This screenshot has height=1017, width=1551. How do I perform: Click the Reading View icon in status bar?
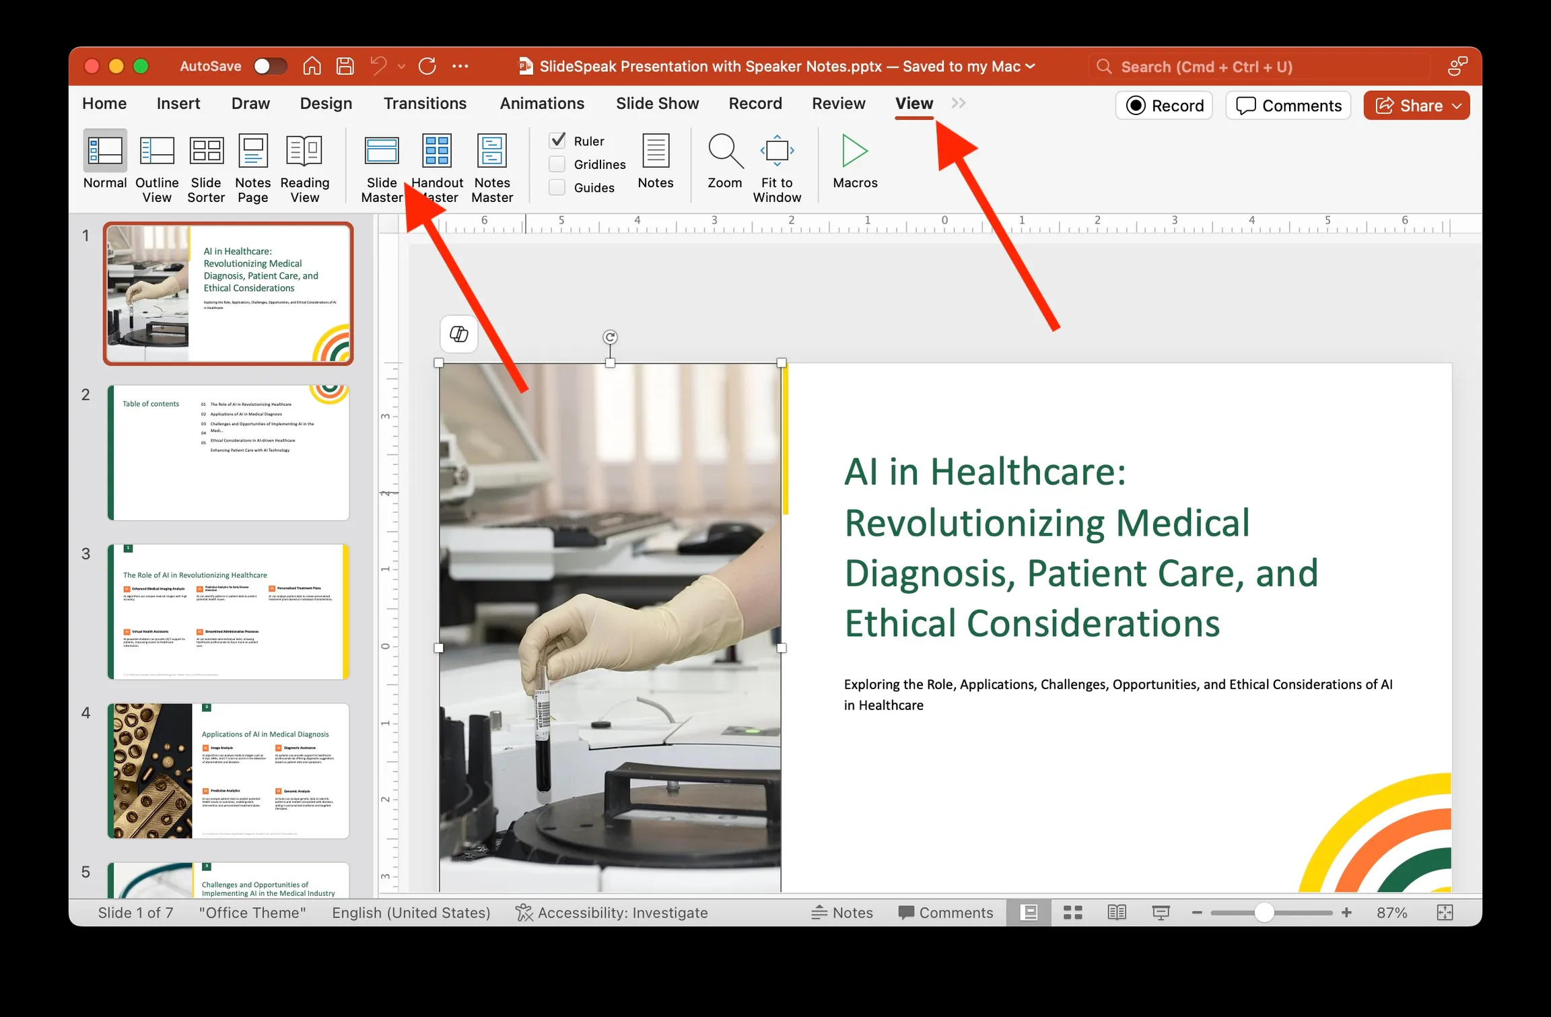click(1117, 912)
